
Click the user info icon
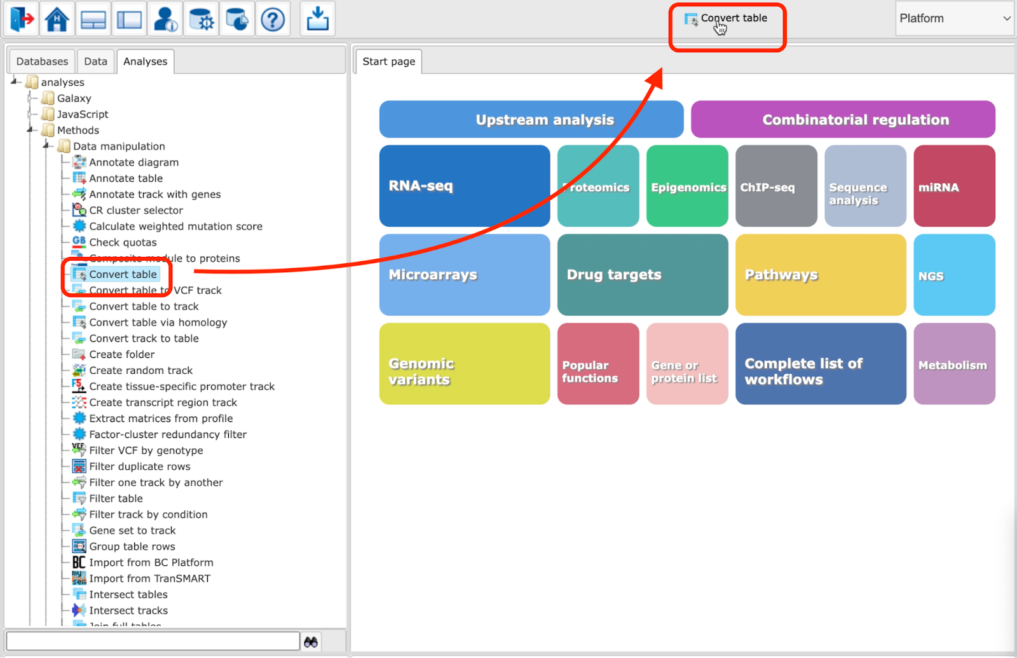[x=165, y=18]
